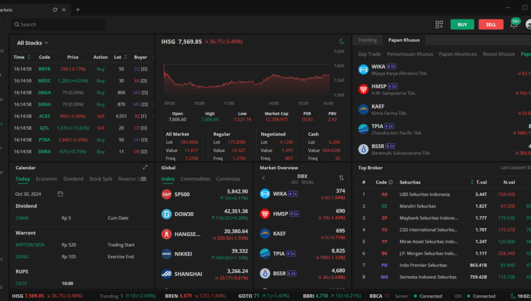531x301 pixels.
Task: Open the notifications bell
Action: (513, 24)
